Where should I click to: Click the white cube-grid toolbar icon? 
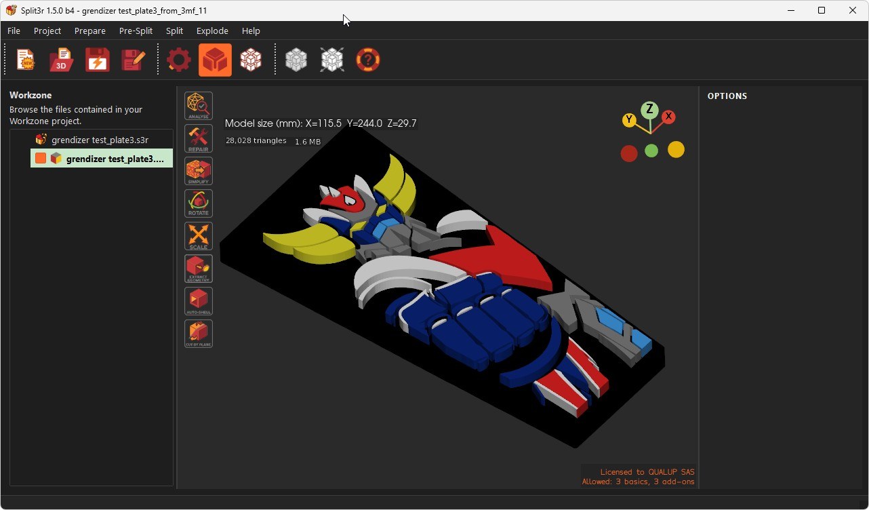251,60
